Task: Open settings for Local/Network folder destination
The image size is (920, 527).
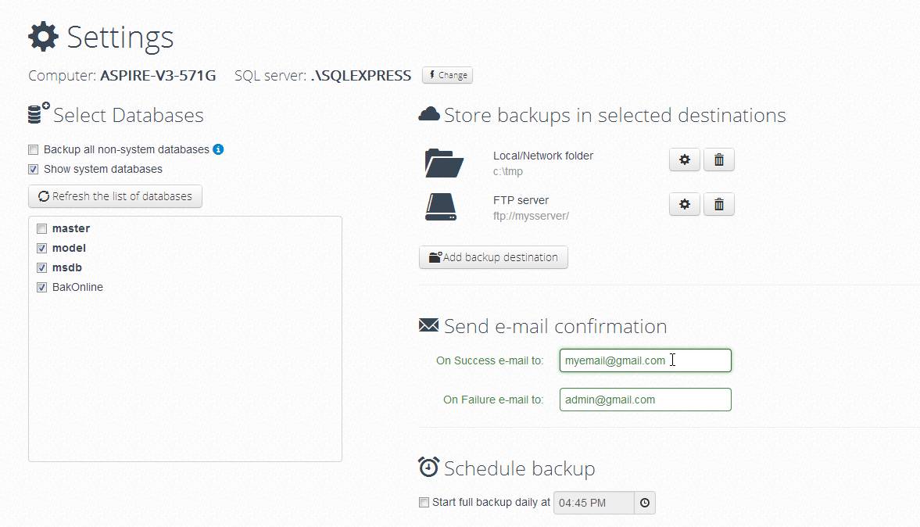Action: point(685,160)
